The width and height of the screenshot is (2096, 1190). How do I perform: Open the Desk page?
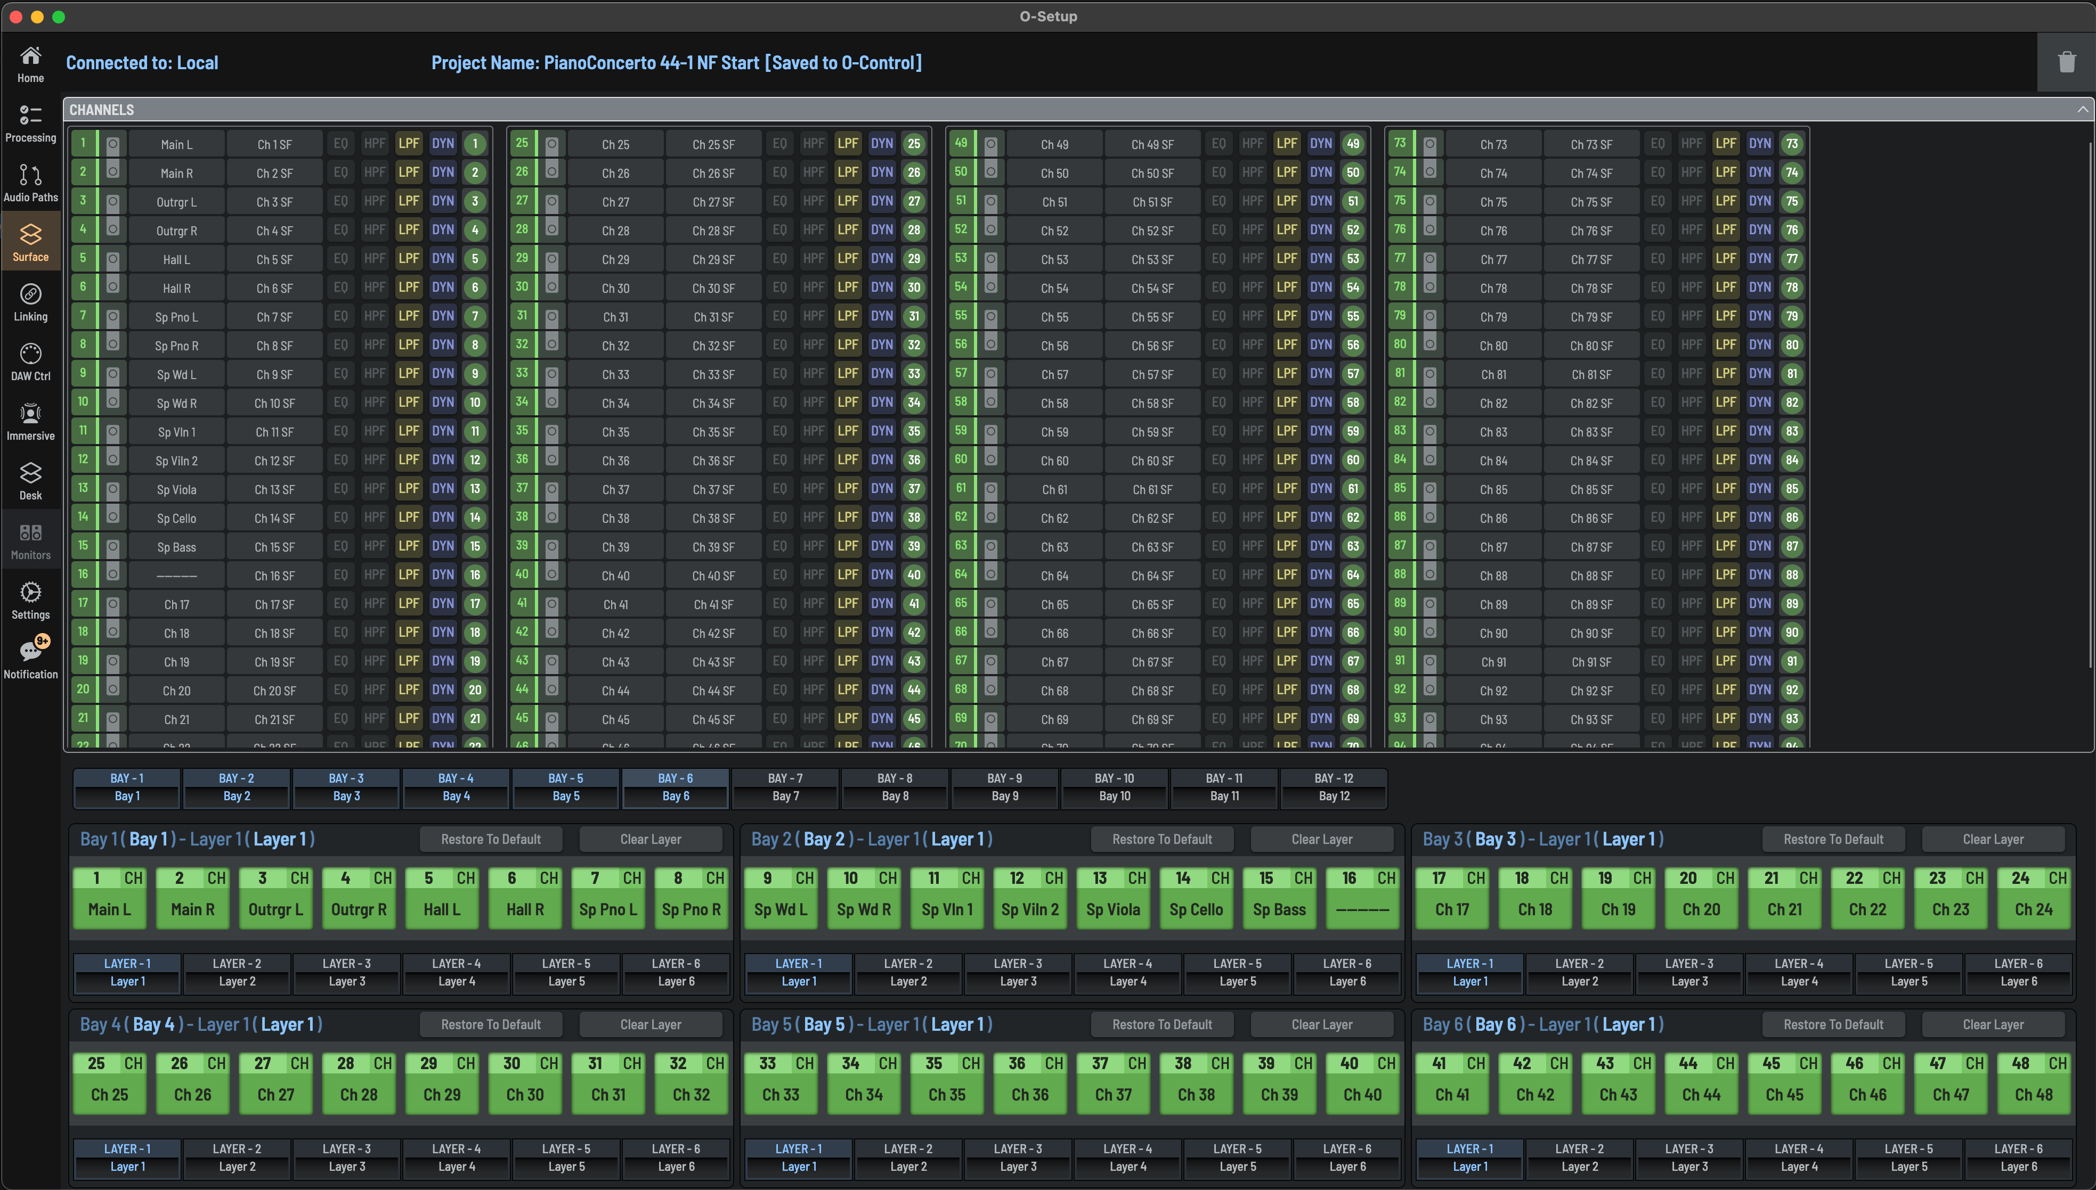point(30,481)
